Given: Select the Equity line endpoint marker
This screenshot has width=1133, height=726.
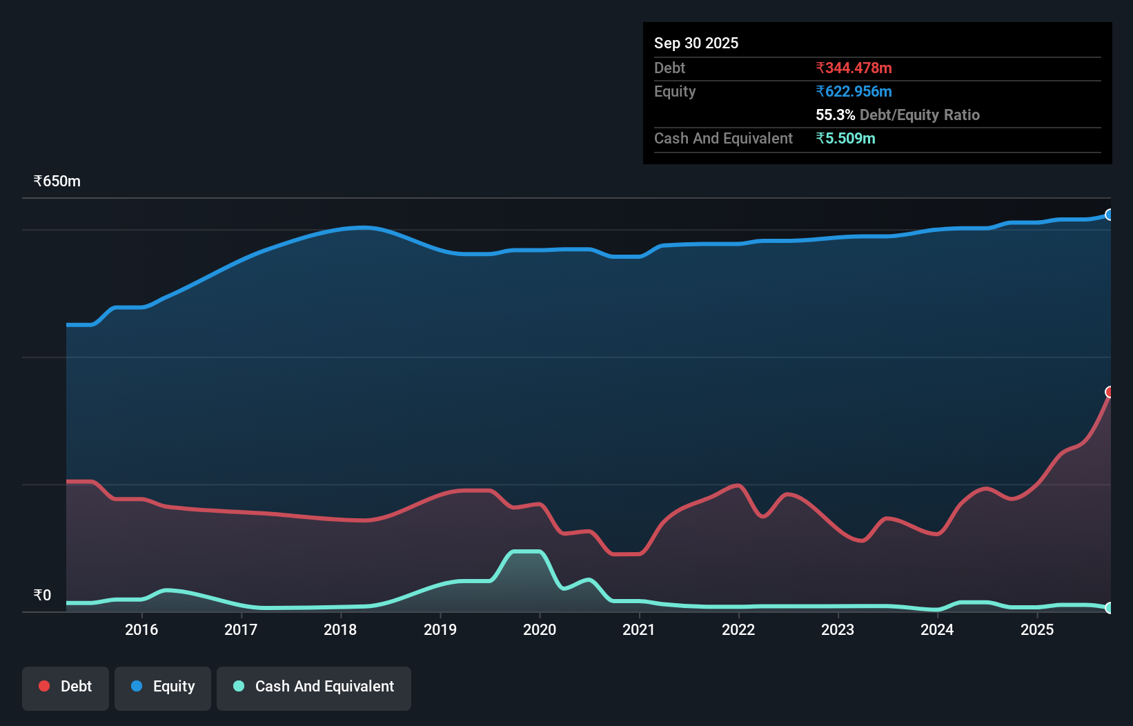Looking at the screenshot, I should 1110,215.
